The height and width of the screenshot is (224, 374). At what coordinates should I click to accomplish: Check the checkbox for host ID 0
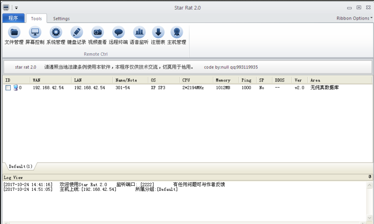point(8,88)
